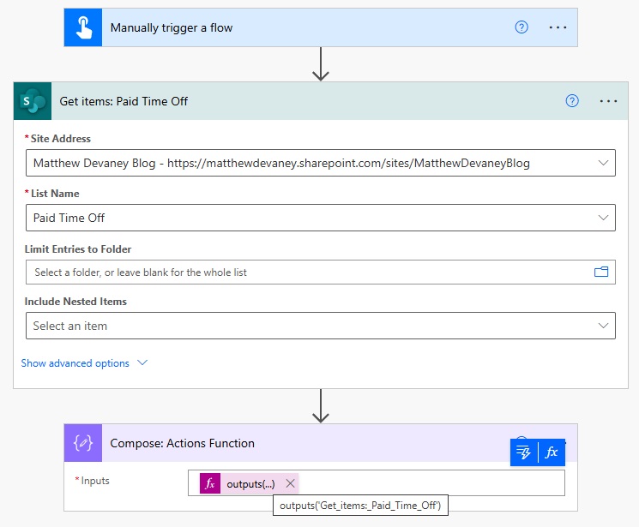639x527 pixels.
Task: Click the SharePoint icon on Get items
Action: click(33, 101)
